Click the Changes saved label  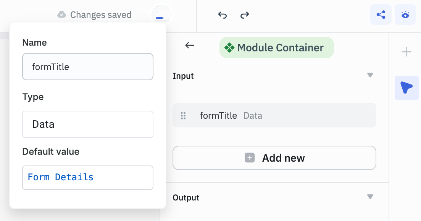click(100, 14)
